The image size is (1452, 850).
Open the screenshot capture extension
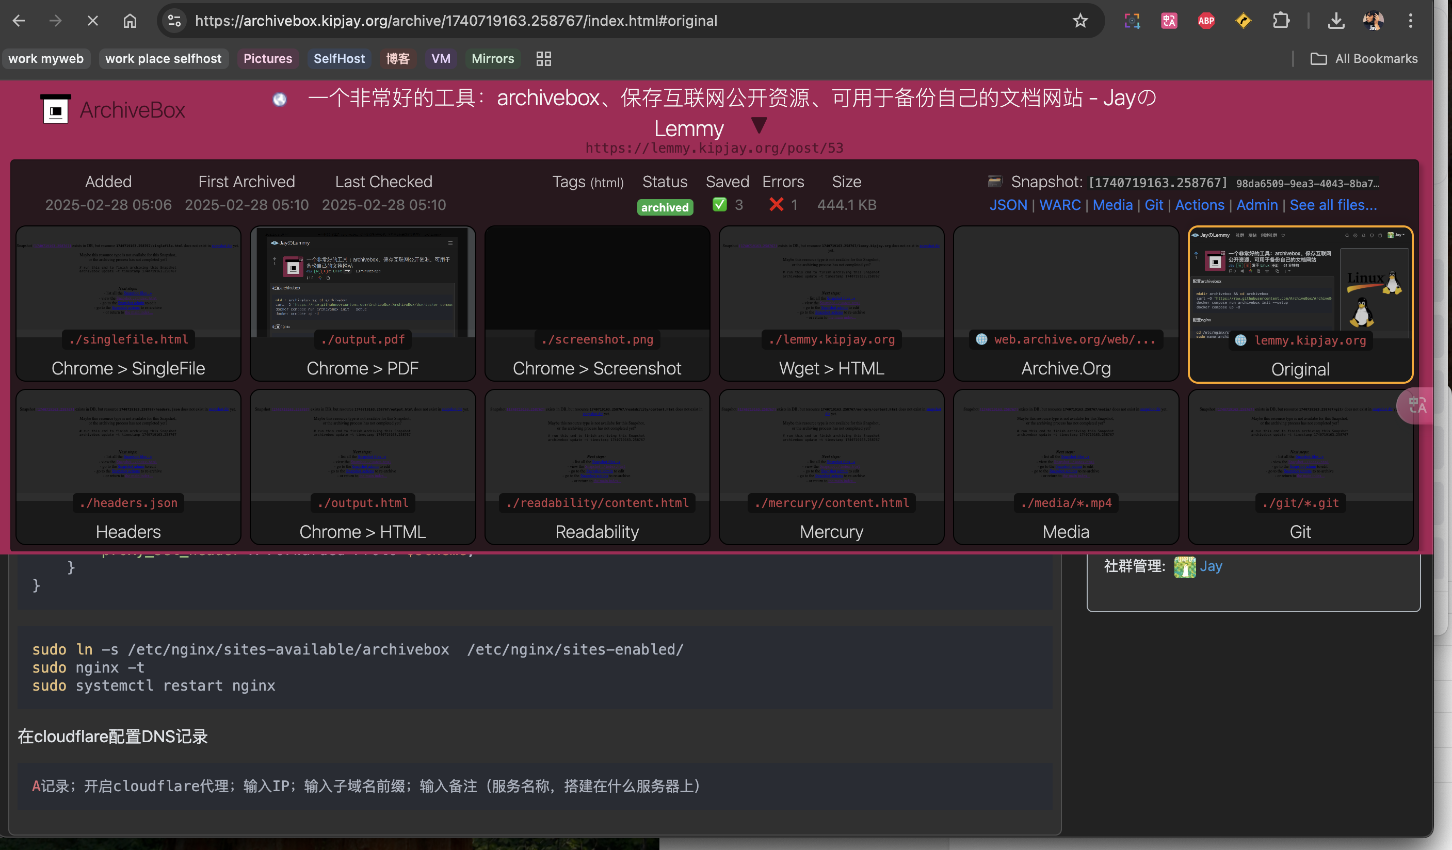click(x=1132, y=21)
